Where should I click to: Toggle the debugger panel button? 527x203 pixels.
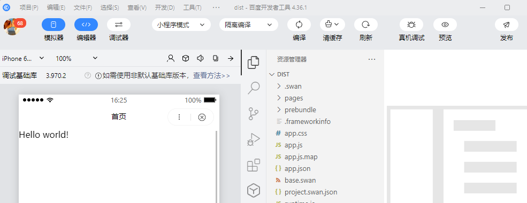tap(119, 25)
